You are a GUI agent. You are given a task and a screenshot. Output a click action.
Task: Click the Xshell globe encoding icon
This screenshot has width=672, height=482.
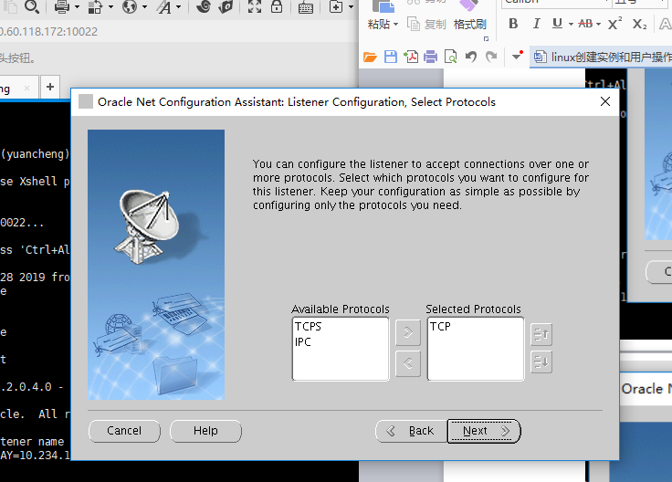pos(130,7)
